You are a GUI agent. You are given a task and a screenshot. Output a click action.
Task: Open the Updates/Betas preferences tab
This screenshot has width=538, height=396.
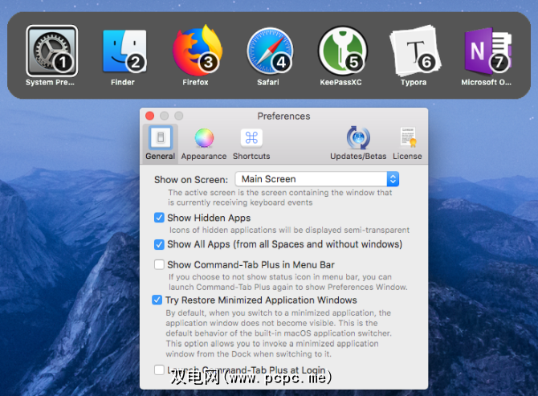point(358,143)
